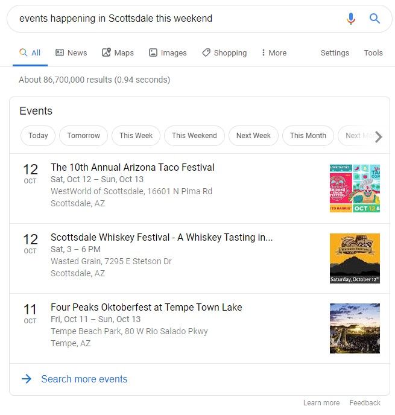
Task: Switch to the Images tab
Action: (168, 52)
